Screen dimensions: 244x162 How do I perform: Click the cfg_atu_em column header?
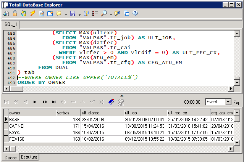tap(222, 113)
